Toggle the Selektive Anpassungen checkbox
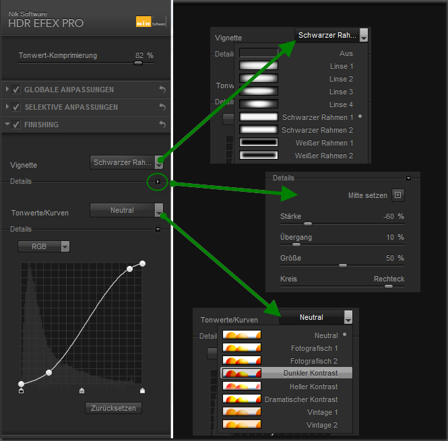 coord(16,107)
